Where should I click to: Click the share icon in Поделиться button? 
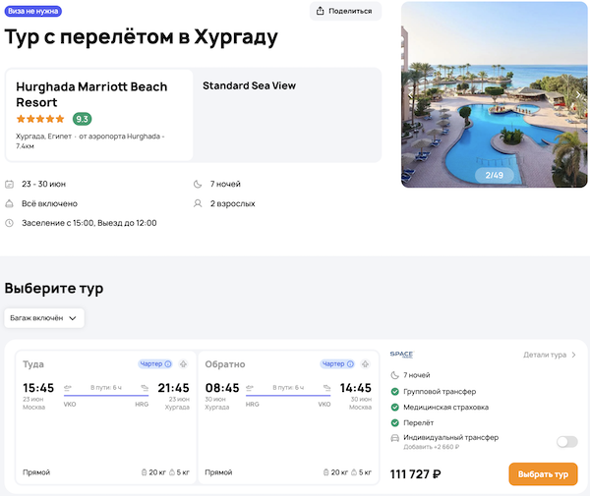pos(323,12)
